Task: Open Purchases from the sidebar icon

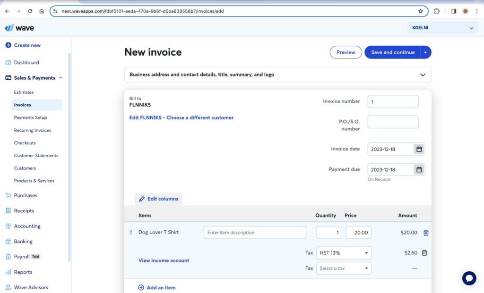Action: click(x=8, y=195)
